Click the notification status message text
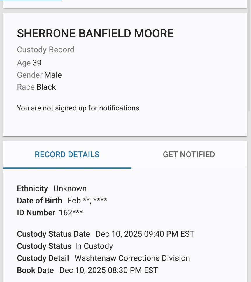Image resolution: width=251 pixels, height=282 pixels. [78, 108]
